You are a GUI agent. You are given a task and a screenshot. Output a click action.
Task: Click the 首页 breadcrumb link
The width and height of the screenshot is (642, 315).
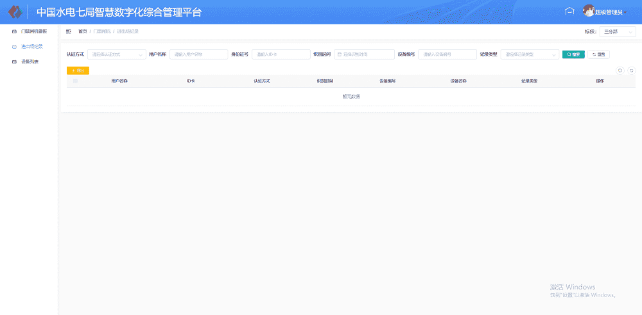[x=82, y=31]
